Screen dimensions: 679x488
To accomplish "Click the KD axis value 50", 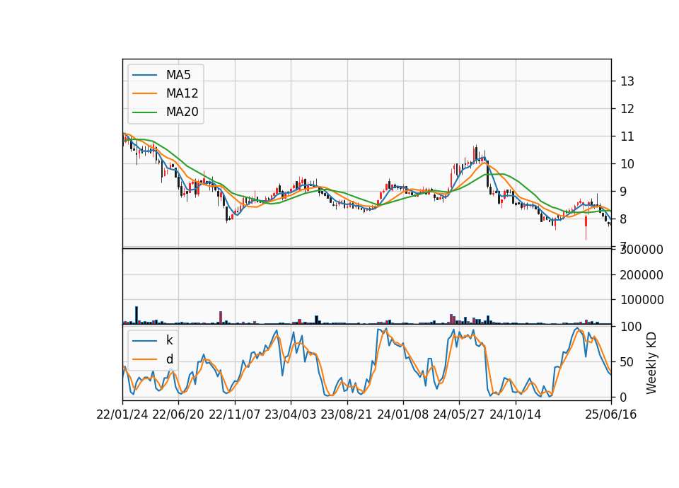I will click(627, 361).
